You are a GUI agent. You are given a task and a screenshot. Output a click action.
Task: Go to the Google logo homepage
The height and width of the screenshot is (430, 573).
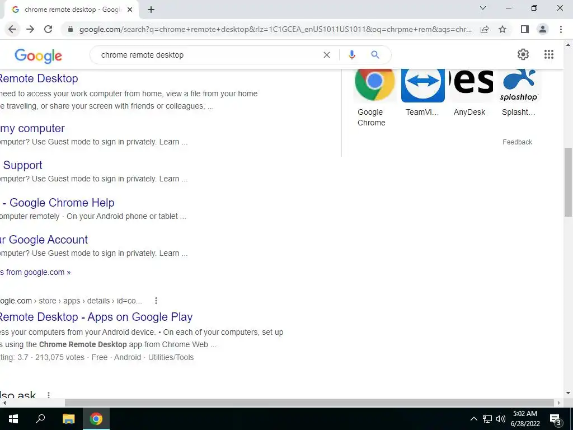tap(39, 56)
